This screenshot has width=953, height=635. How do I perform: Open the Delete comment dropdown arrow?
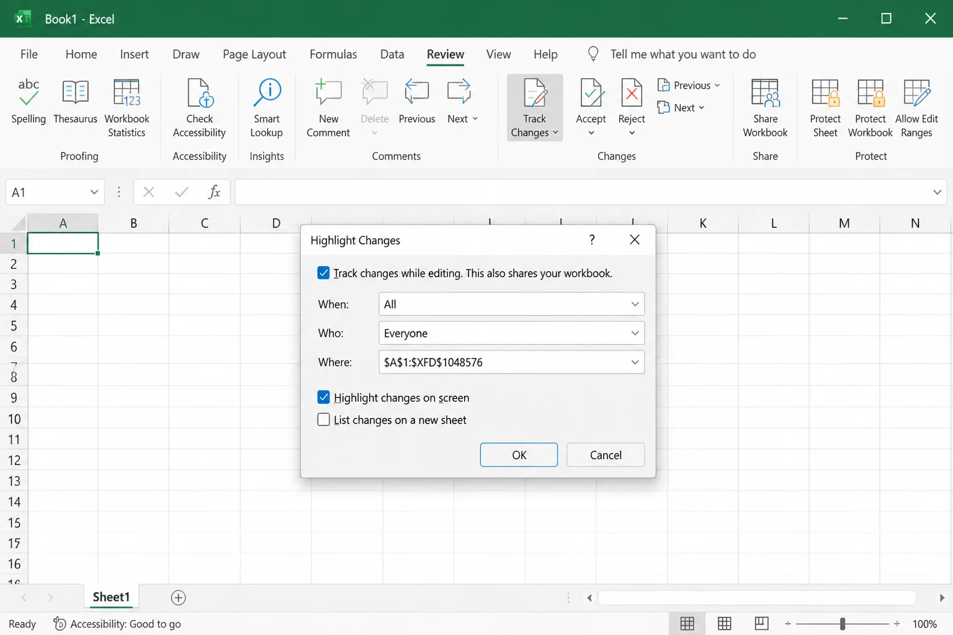pyautogui.click(x=375, y=133)
